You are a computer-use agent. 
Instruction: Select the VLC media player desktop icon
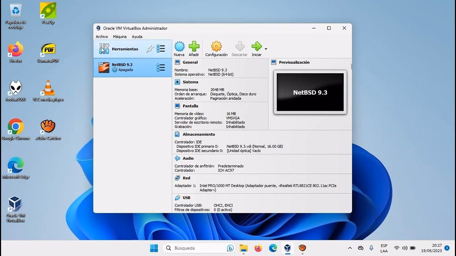coord(48,91)
